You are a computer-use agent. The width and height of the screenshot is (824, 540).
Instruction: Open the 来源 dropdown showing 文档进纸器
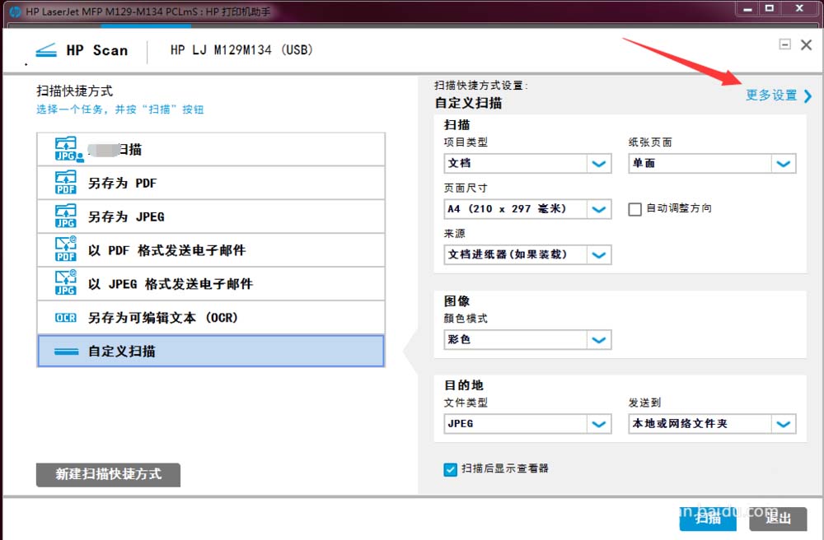tap(527, 254)
